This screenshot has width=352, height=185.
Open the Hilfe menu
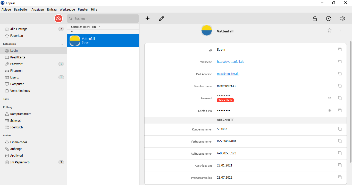[94, 10]
